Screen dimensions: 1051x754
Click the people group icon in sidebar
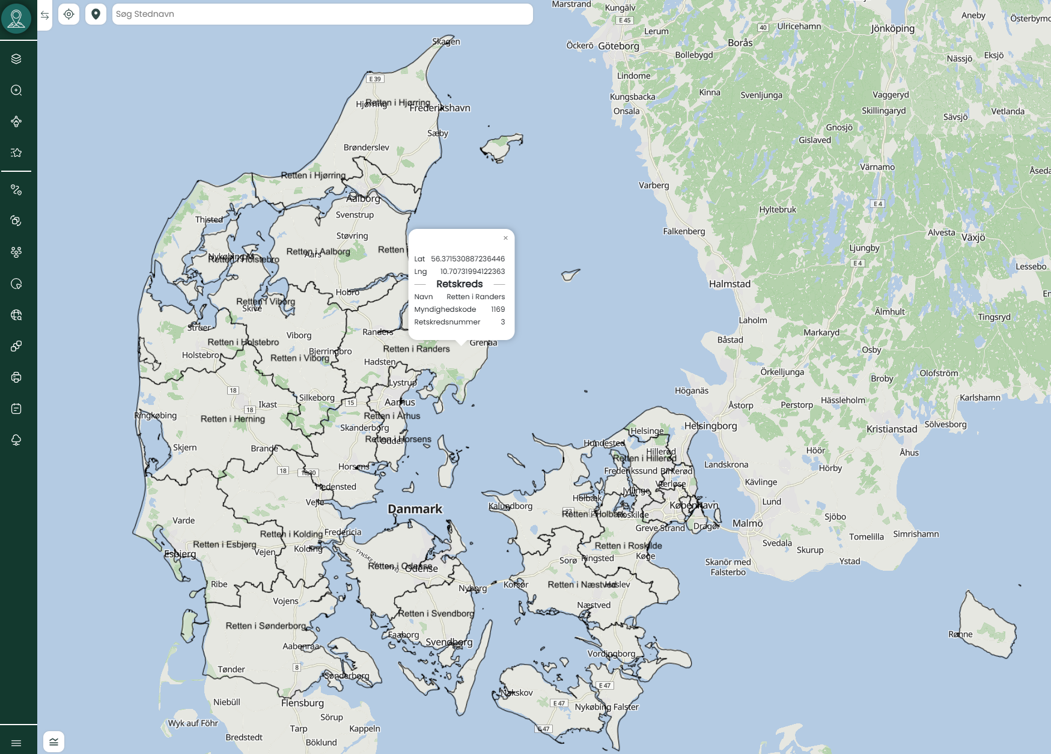point(16,252)
